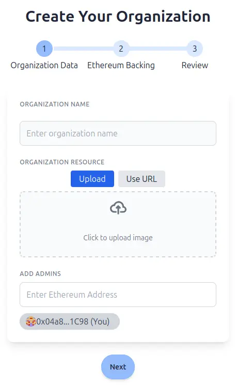
Task: Click the 'Create Your Organization' heading
Action: pyautogui.click(x=118, y=17)
